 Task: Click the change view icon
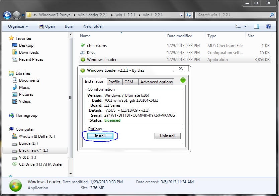[x=238, y=26]
